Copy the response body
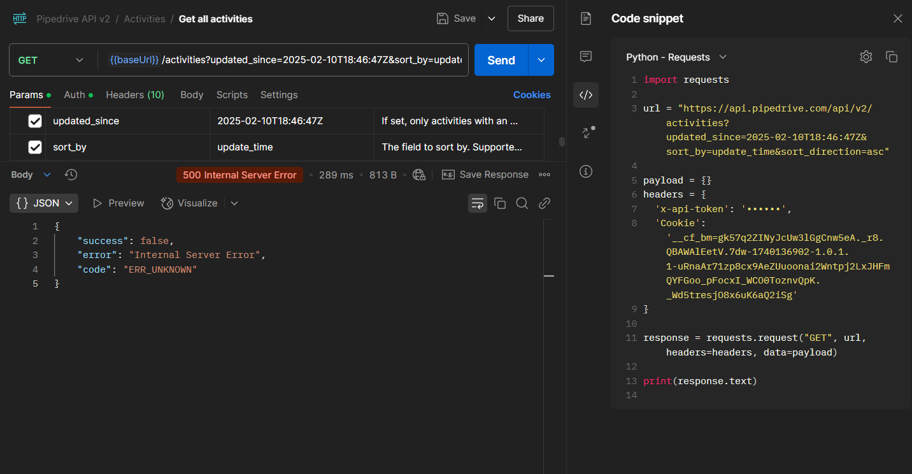Viewport: 912px width, 474px height. (500, 203)
